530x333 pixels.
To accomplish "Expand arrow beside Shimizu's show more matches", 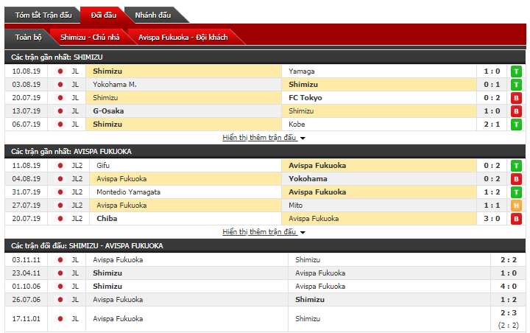I will (303, 138).
